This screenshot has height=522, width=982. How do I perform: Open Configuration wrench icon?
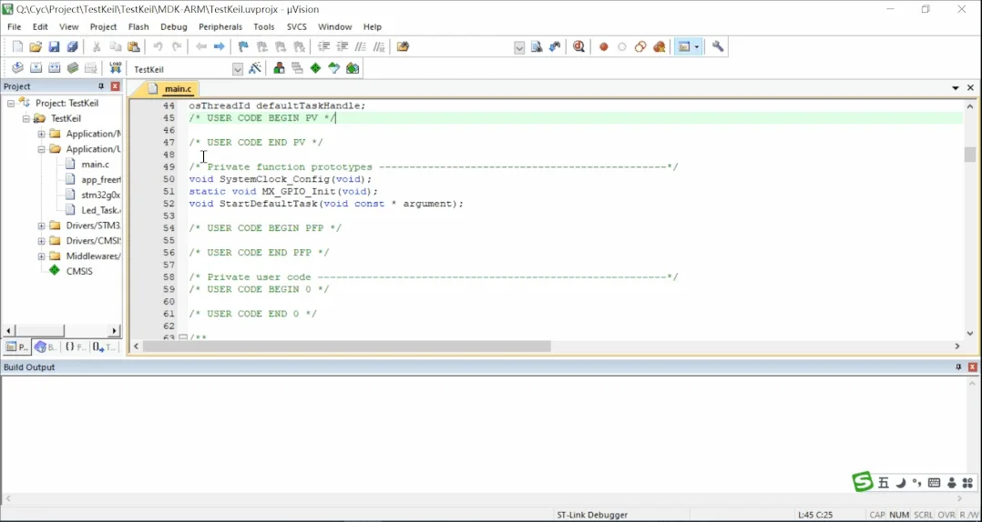pyautogui.click(x=718, y=47)
